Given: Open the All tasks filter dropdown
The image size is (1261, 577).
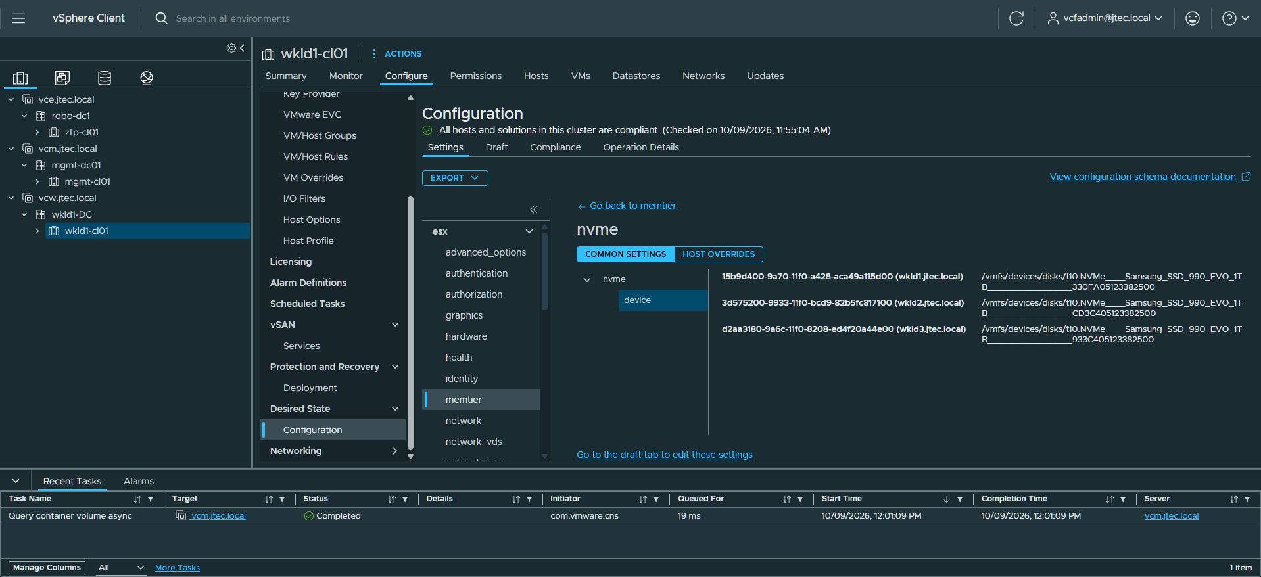Looking at the screenshot, I should pyautogui.click(x=121, y=568).
